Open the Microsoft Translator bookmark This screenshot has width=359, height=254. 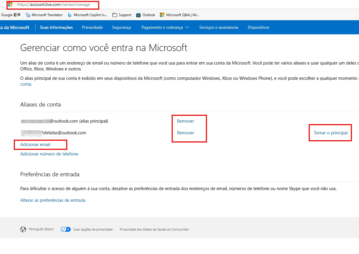44,15
